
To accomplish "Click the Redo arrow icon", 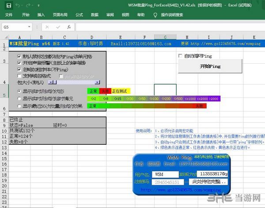I will (x=28, y=5).
